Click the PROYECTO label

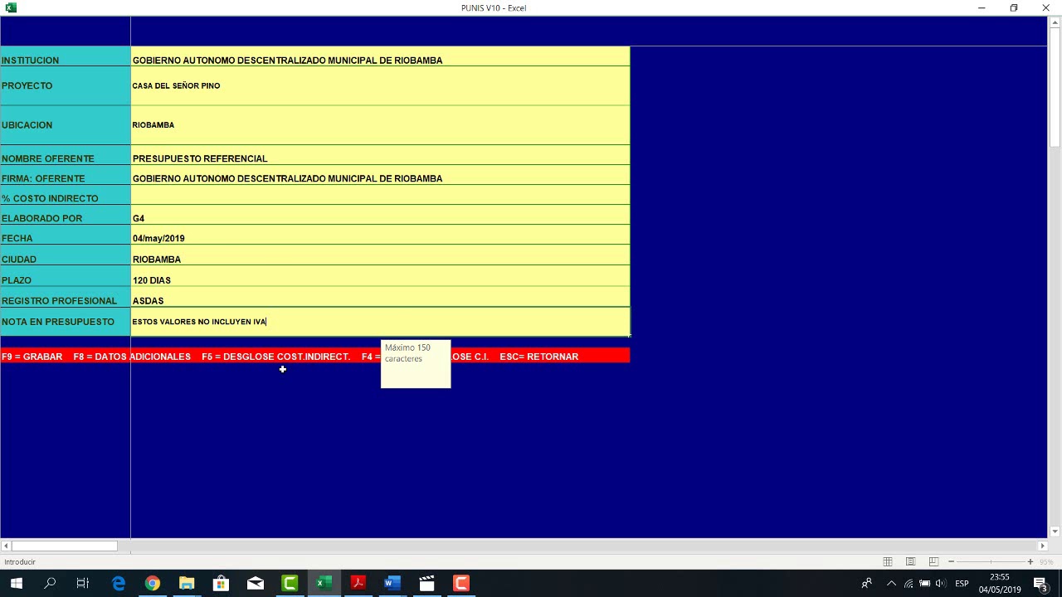tap(27, 85)
